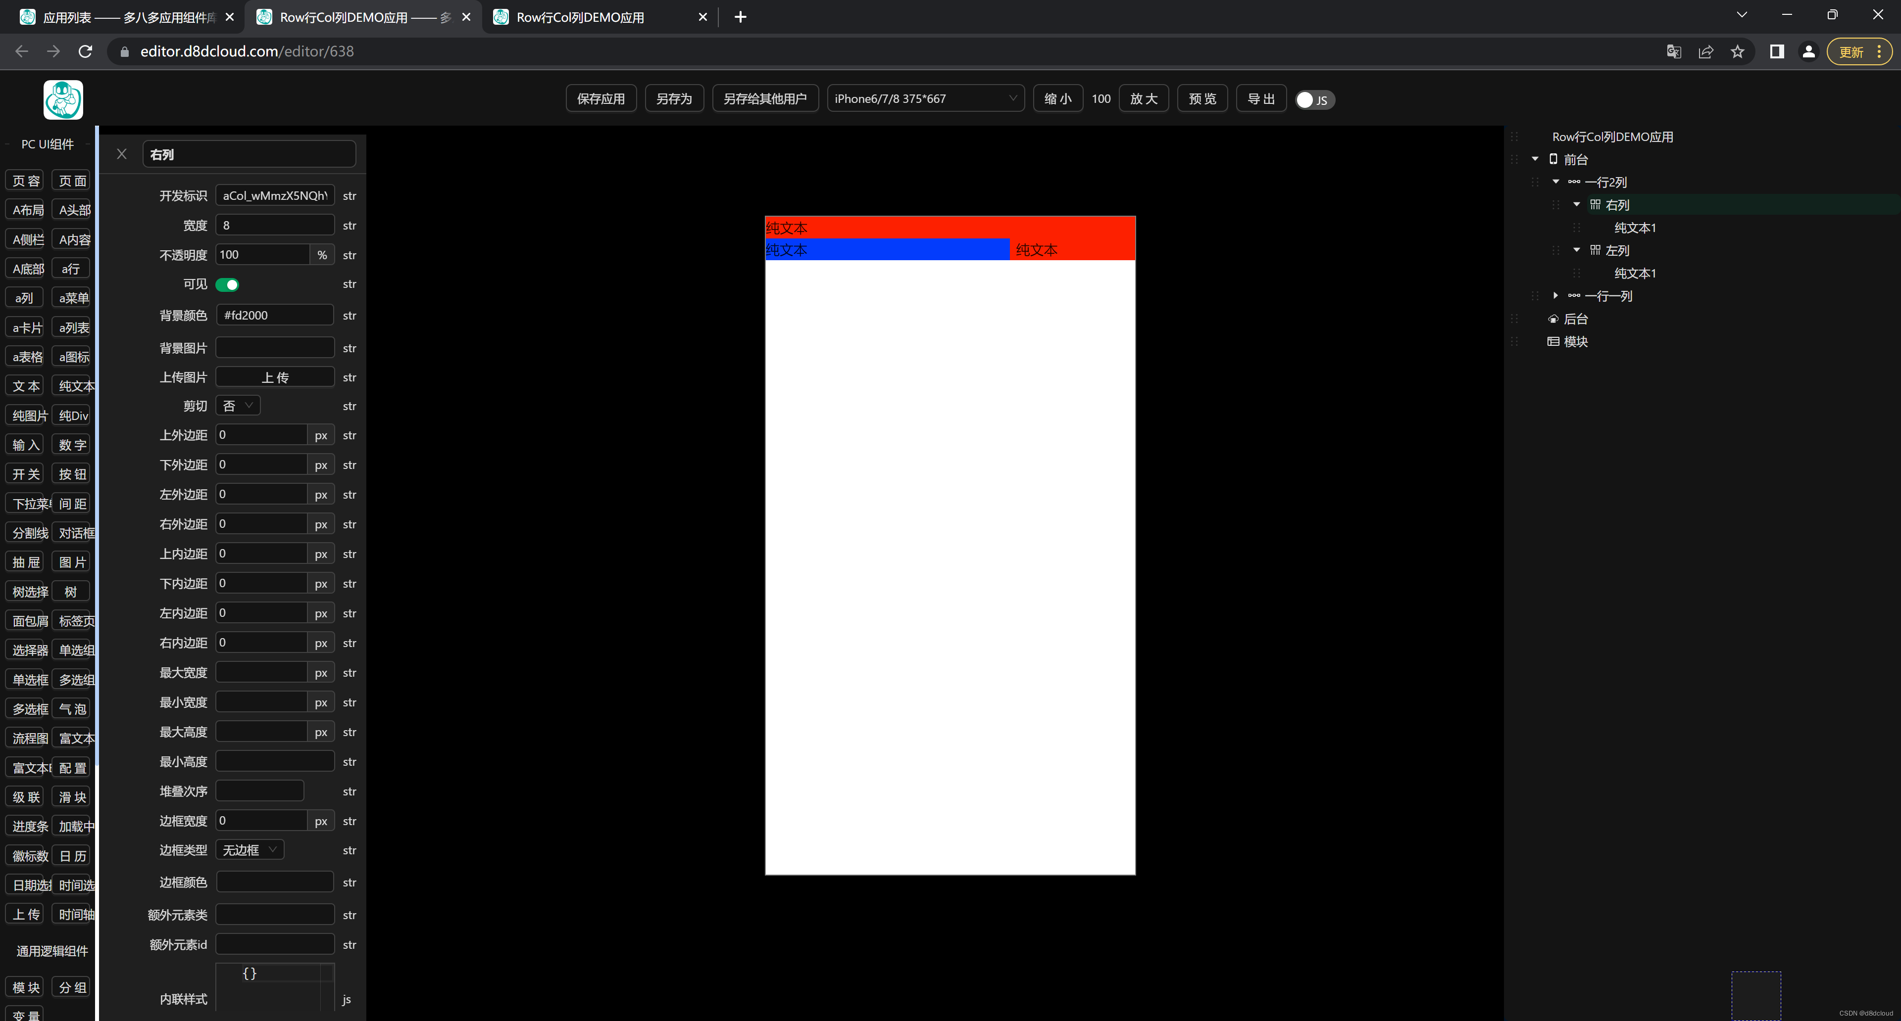
Task: Open the iPhone6/7/8 device size dropdown
Action: click(x=925, y=99)
